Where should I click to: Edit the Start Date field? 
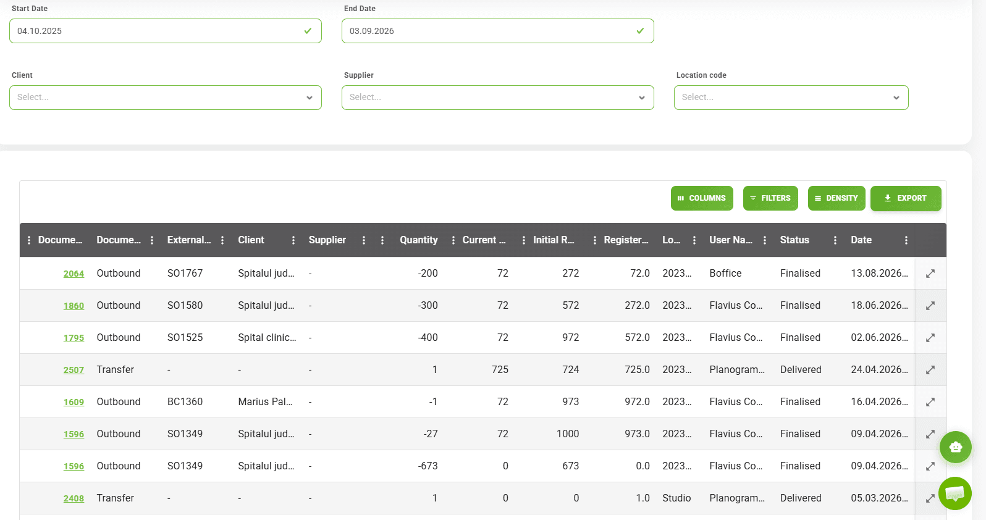[x=166, y=31]
